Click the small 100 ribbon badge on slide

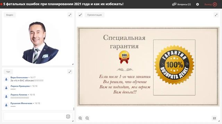124,57
